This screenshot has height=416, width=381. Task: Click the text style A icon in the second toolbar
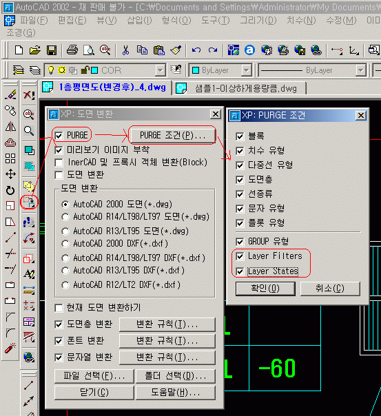(29, 274)
